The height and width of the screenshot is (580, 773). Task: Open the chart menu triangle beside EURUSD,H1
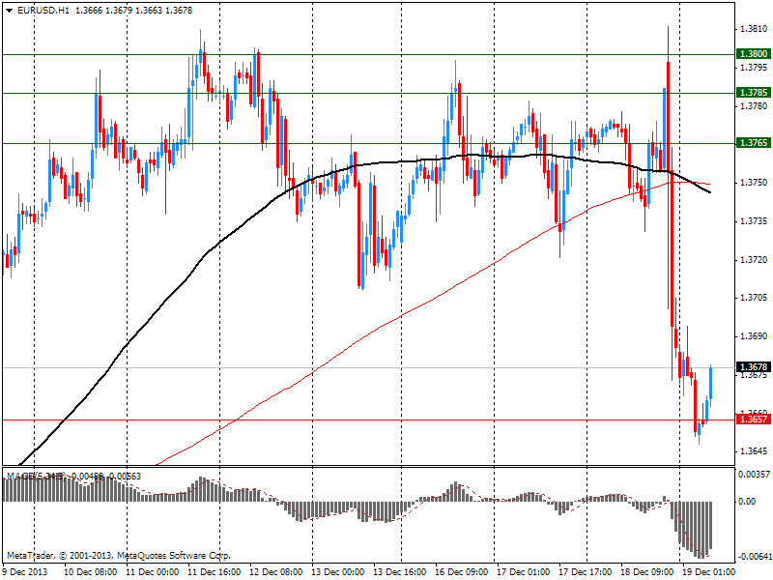(9, 10)
